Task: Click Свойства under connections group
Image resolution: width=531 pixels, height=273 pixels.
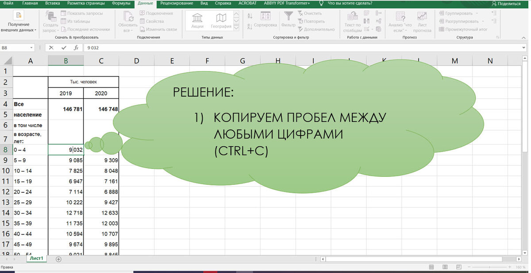Action: tap(151, 21)
